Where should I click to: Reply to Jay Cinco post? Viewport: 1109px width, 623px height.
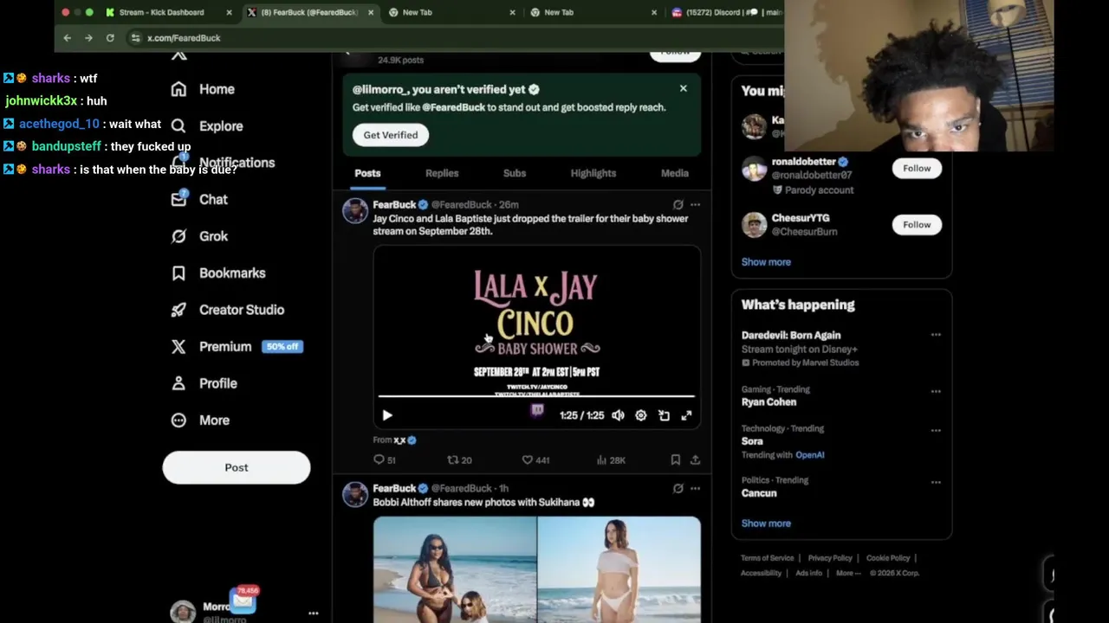[x=384, y=460]
